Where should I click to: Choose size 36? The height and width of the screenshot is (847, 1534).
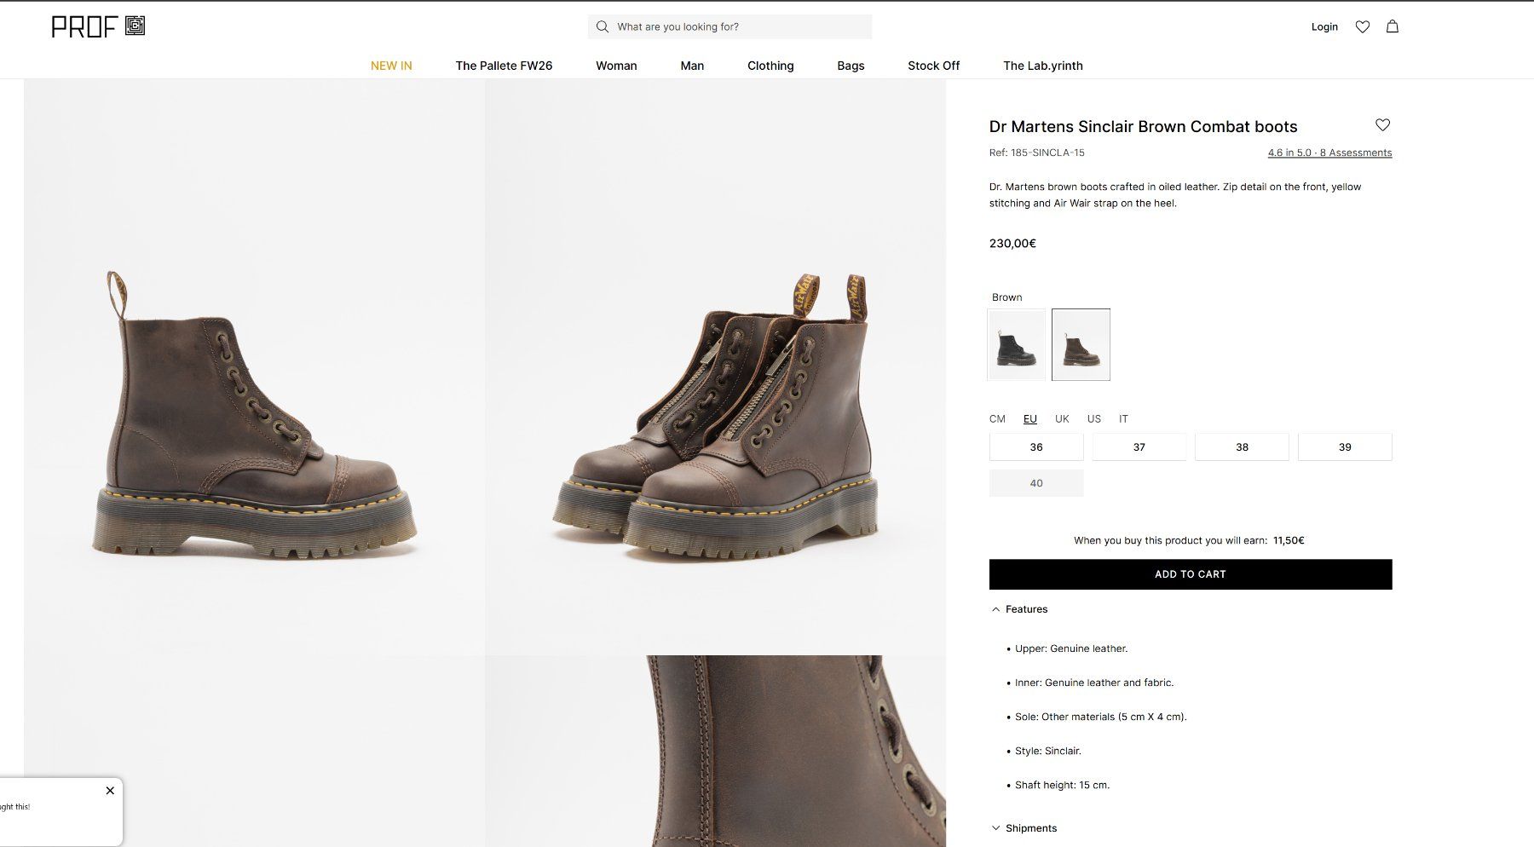pos(1036,447)
